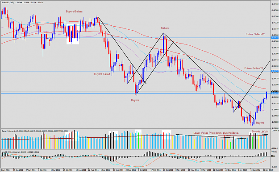Select the 'Buyers Failed' annotation text
Image resolution: width=279 pixels, height=172 pixels.
click(x=102, y=74)
